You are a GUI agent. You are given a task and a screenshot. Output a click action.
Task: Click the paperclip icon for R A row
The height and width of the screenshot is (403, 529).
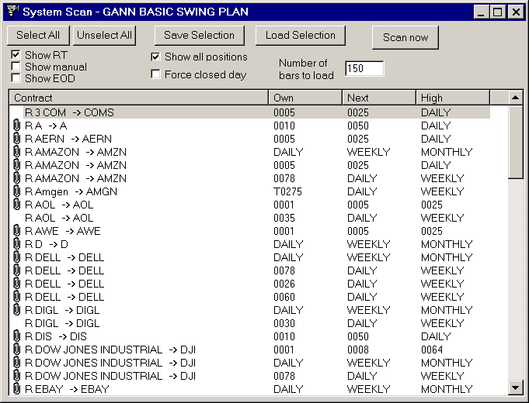pos(17,126)
